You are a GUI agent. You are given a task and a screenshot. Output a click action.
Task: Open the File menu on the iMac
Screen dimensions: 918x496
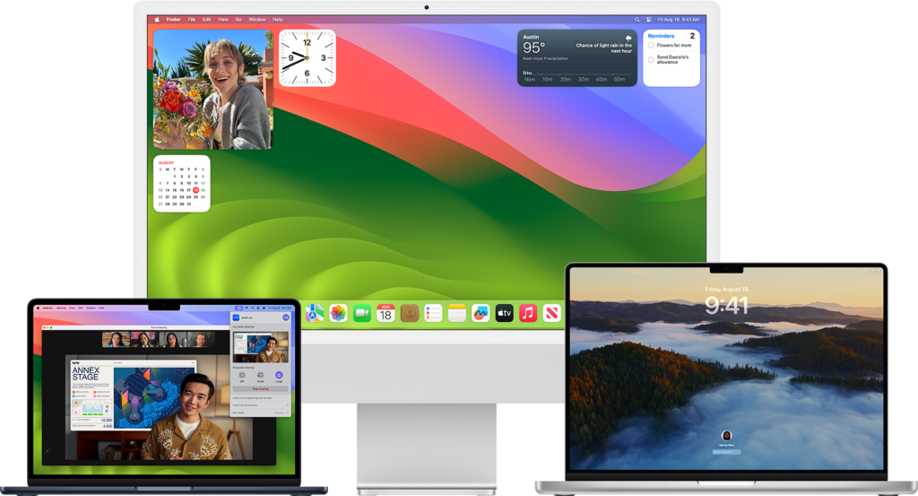192,20
